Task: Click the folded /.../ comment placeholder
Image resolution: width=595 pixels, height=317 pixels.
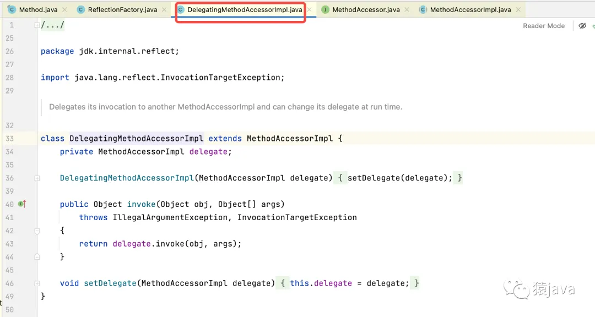Action: tap(53, 25)
